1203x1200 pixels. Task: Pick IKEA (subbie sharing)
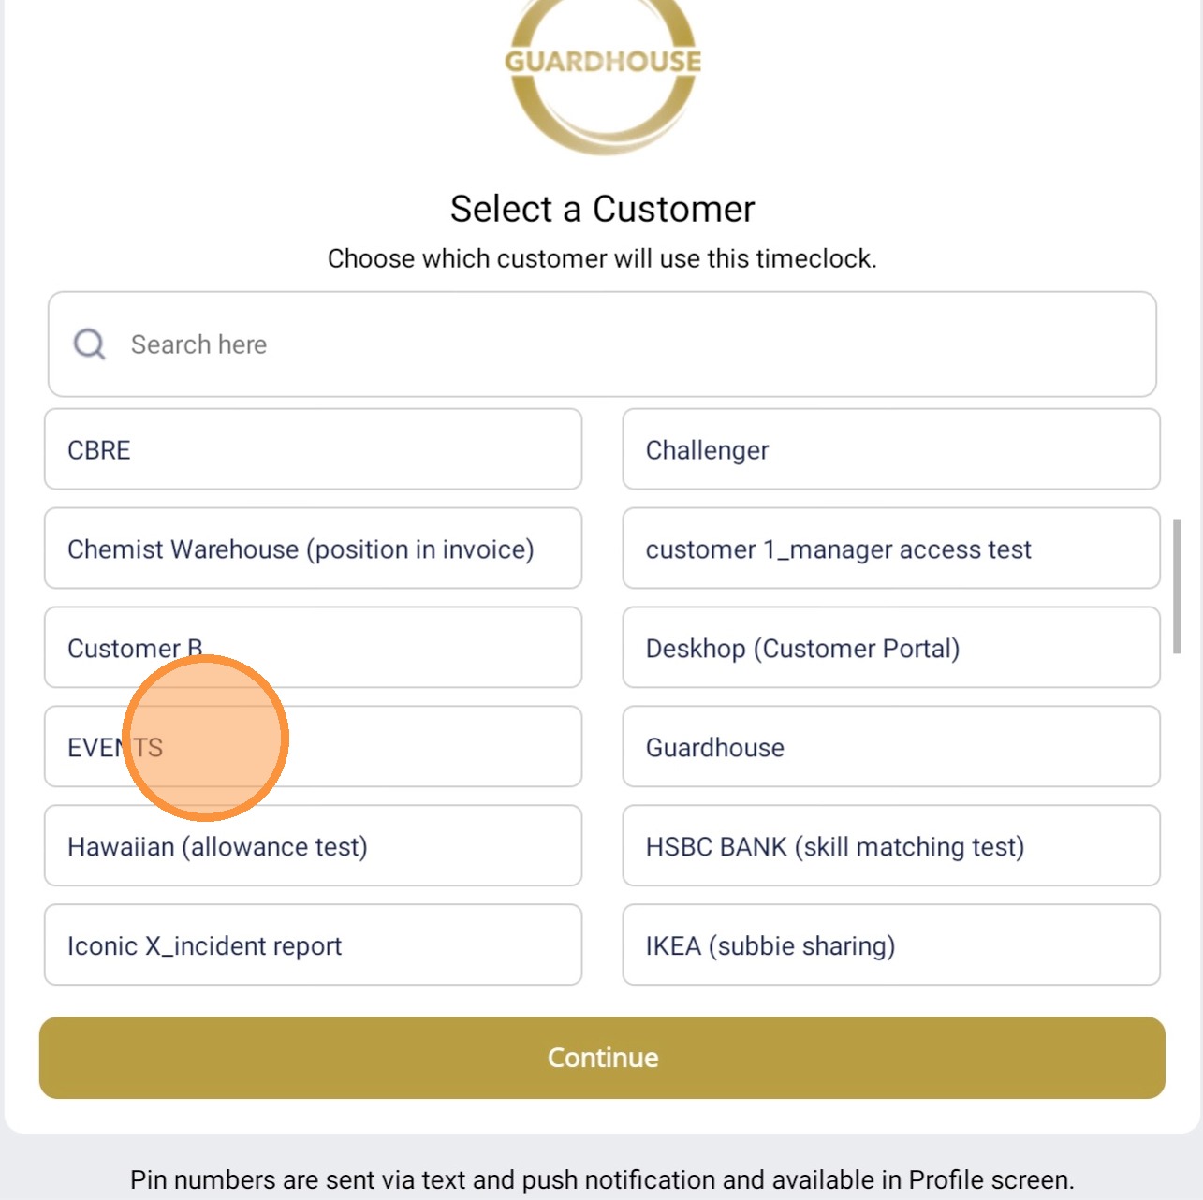pos(890,945)
